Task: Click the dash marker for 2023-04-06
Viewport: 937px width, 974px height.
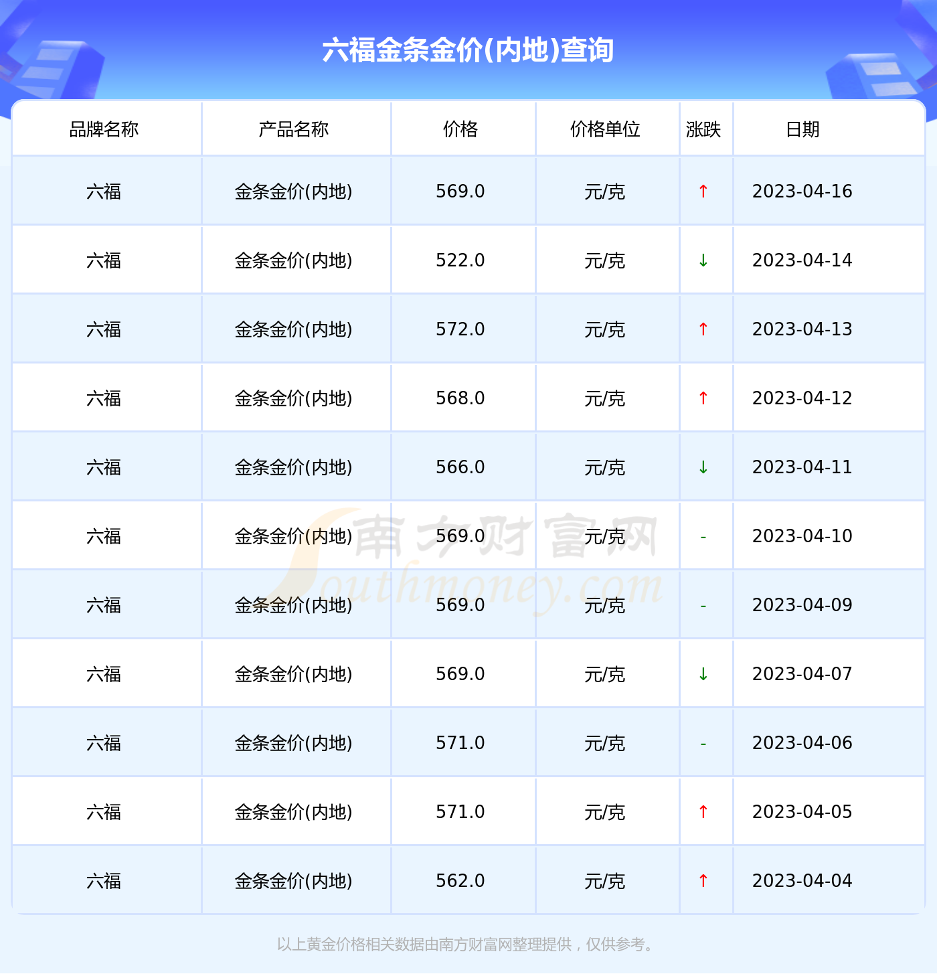Action: coord(703,744)
